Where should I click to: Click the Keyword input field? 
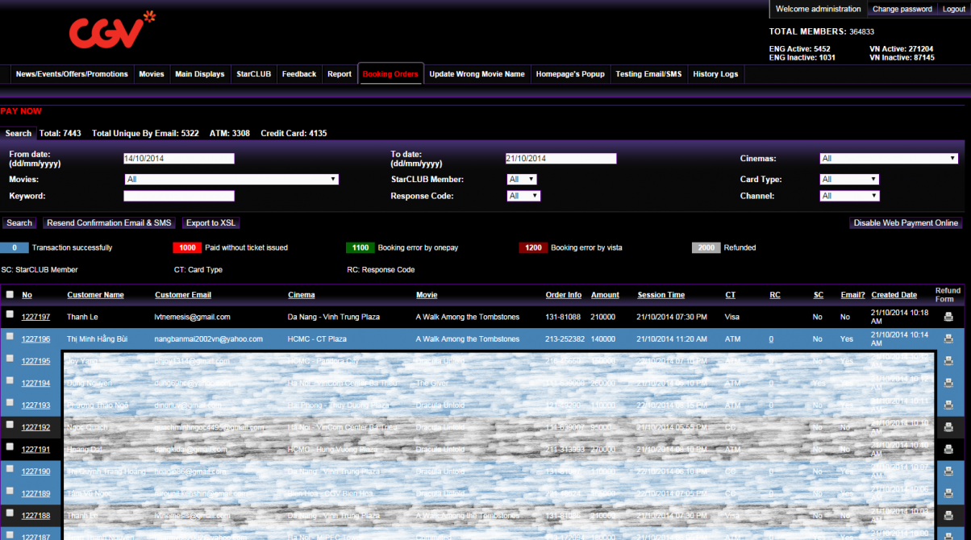click(x=179, y=196)
